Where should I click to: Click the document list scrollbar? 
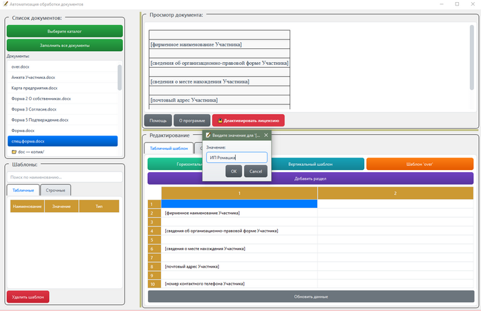point(120,77)
